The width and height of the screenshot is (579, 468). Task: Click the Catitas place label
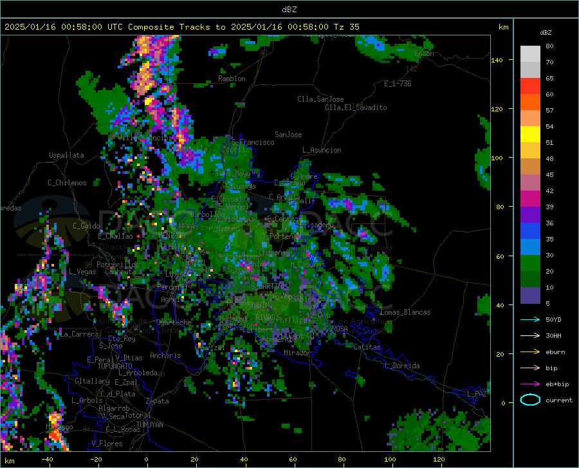[x=367, y=347]
